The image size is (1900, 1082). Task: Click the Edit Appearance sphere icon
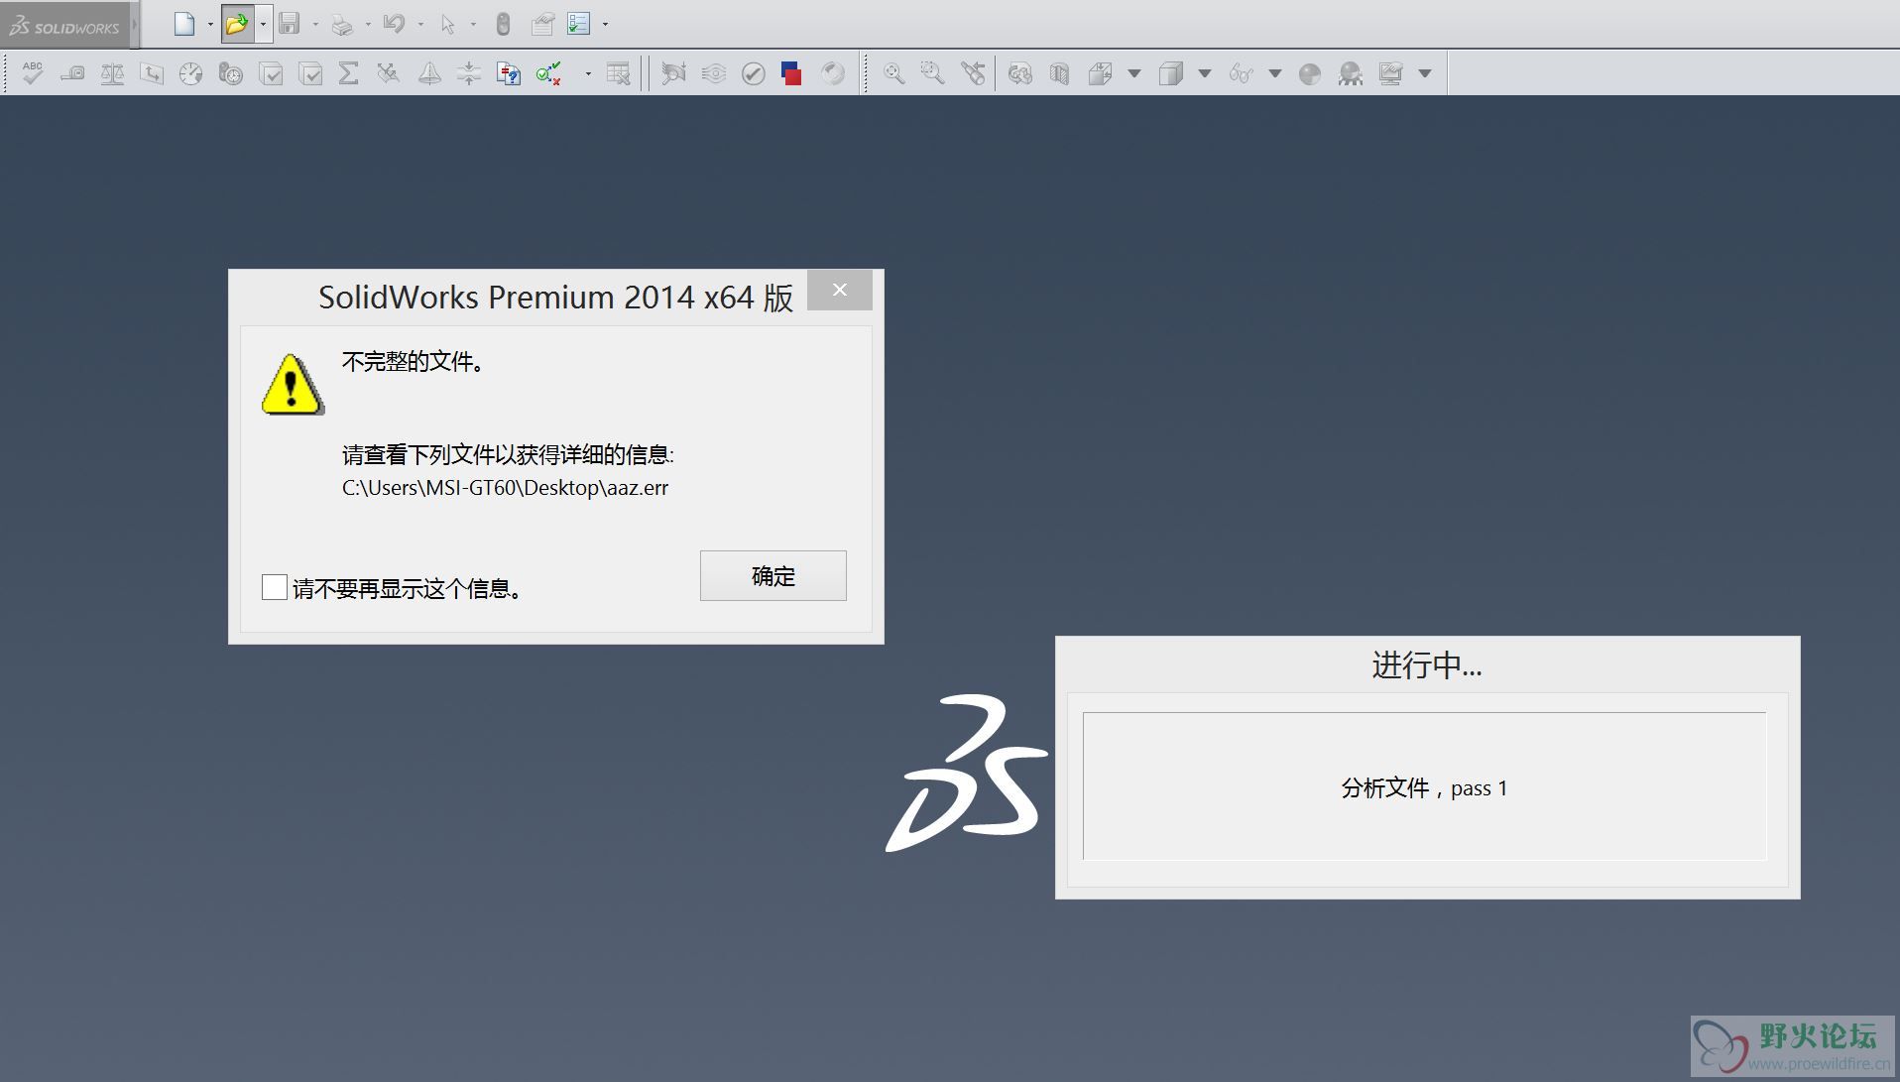[1310, 73]
